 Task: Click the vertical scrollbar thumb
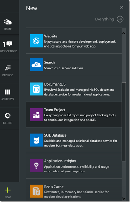[124, 122]
